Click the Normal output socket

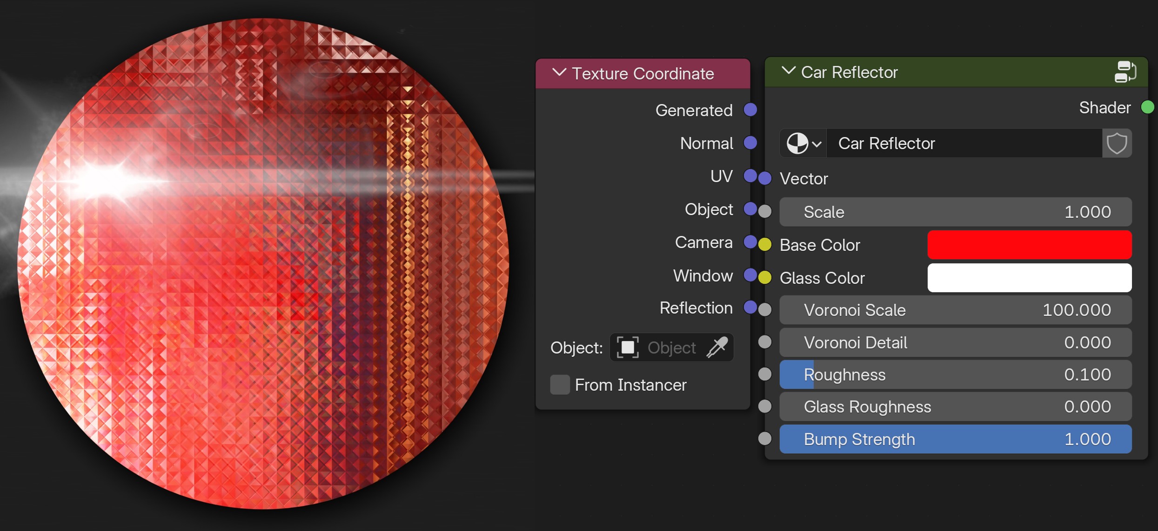[750, 143]
